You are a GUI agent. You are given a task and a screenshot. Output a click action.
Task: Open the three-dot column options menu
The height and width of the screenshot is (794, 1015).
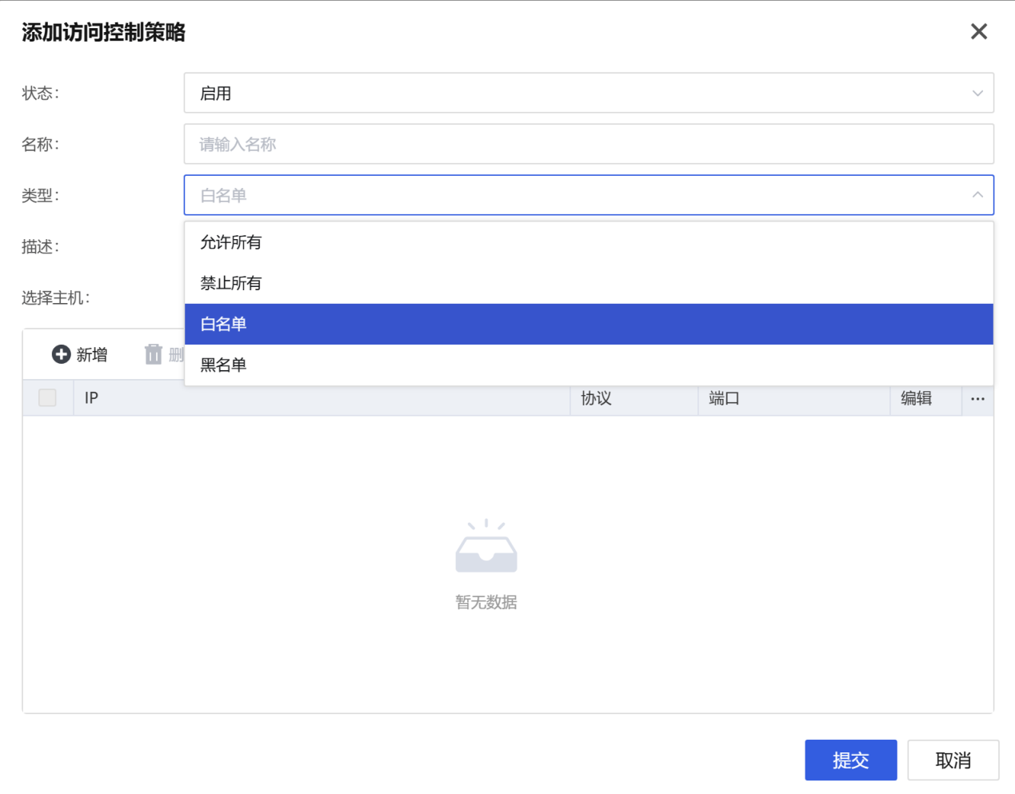click(977, 398)
